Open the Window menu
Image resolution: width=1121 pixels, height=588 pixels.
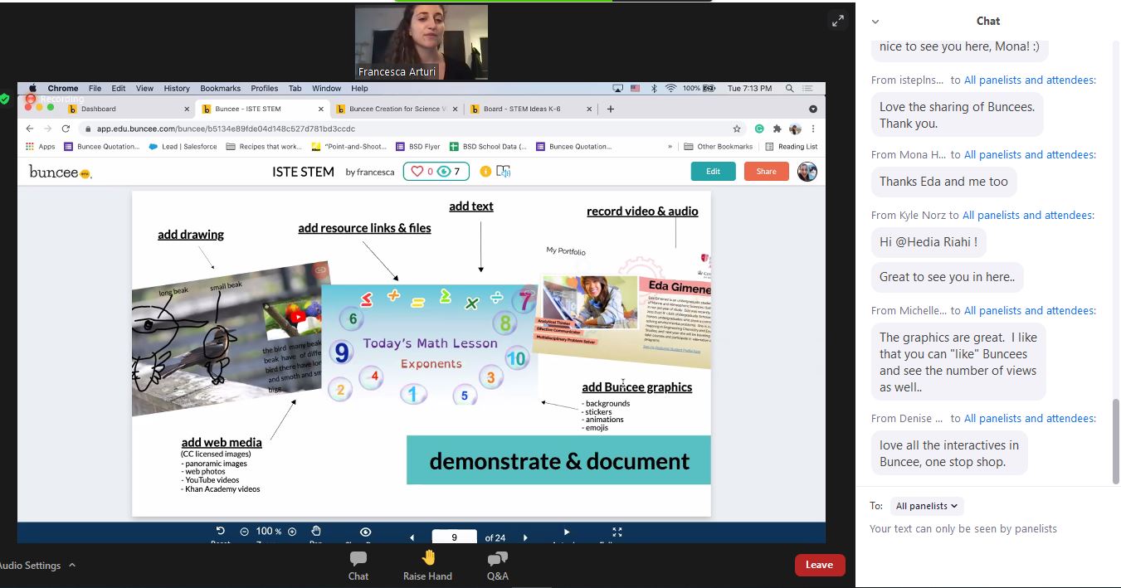[326, 88]
